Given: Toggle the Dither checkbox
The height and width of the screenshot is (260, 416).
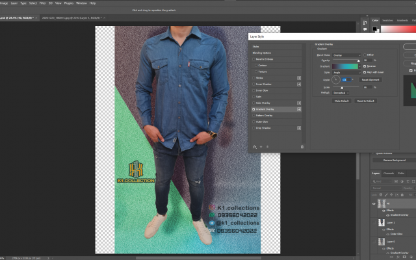Looking at the screenshot, I should pos(365,55).
